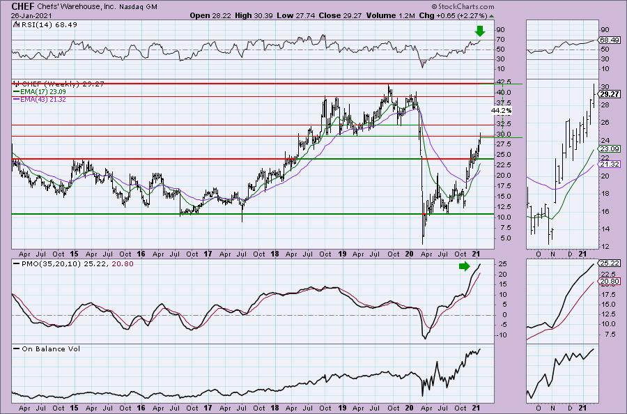This screenshot has height=414, width=627.
Task: Click the CHEF (Weekly) price legend
Action: (59, 84)
